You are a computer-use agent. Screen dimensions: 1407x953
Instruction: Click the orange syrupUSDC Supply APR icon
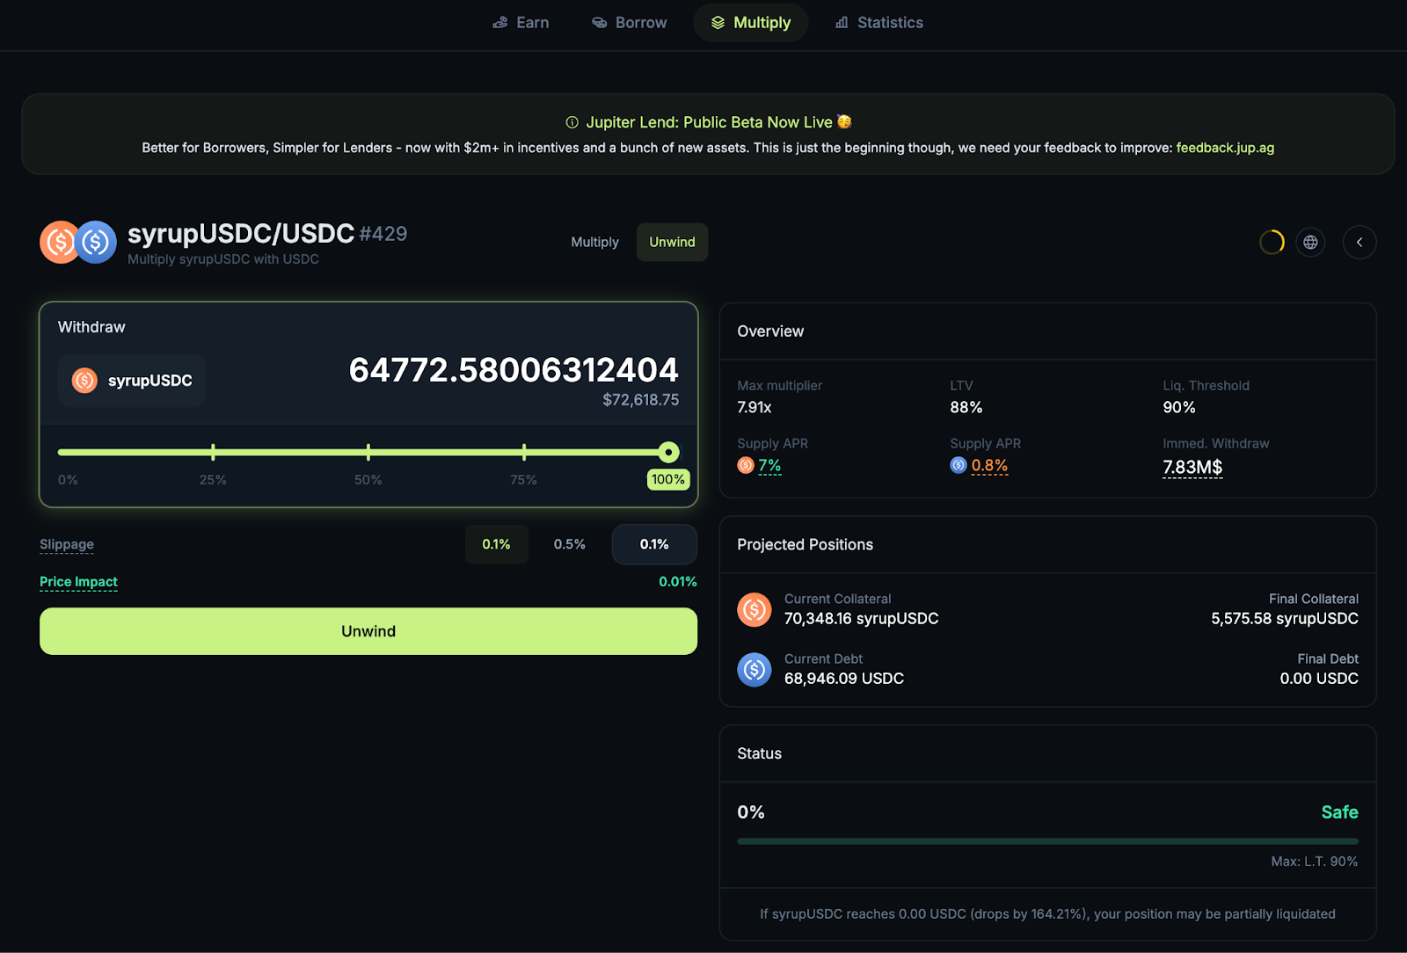click(746, 465)
